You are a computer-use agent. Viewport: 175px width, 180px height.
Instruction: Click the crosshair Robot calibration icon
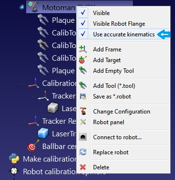14,171
